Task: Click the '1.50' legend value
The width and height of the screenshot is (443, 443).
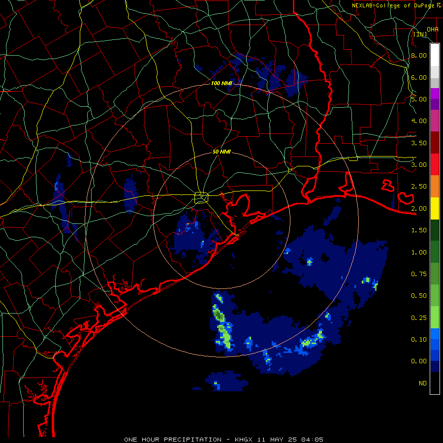Action: (419, 230)
